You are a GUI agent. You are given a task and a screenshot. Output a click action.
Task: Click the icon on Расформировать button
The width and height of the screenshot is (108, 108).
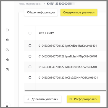(70, 99)
